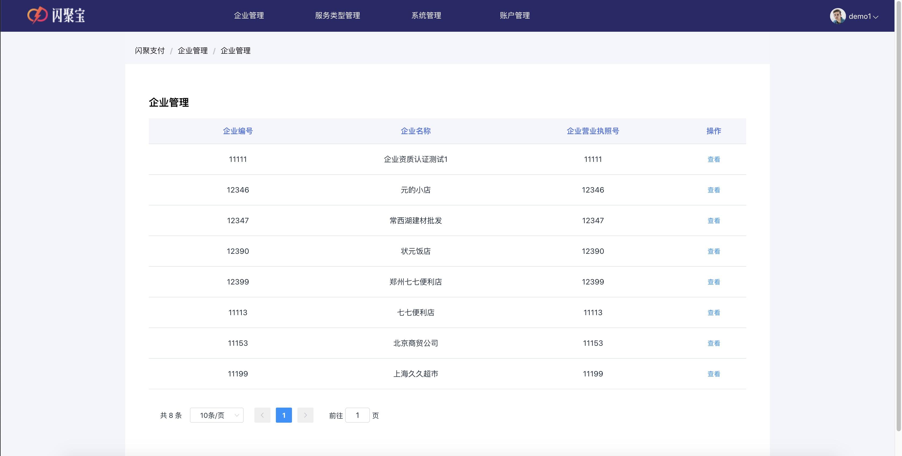View details of 企业资质认证测试1
This screenshot has width=902, height=456.
pyautogui.click(x=714, y=159)
